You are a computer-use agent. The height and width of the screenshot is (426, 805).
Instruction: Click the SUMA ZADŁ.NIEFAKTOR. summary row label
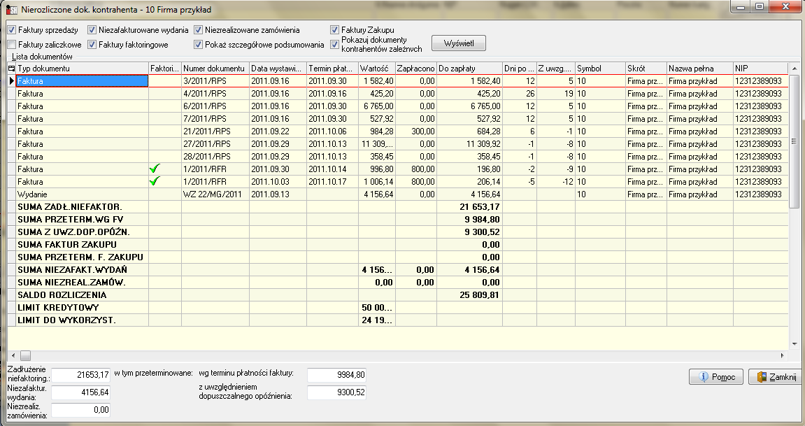point(70,207)
